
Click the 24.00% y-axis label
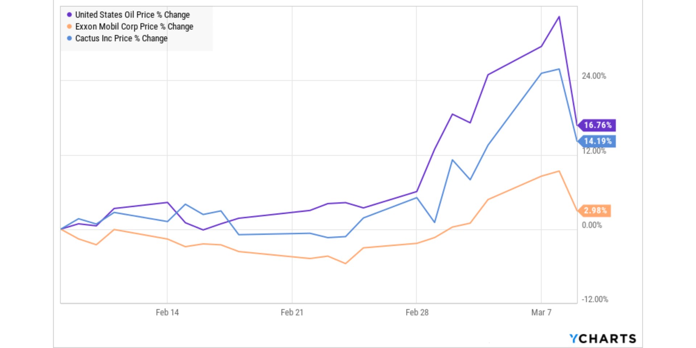click(x=594, y=76)
